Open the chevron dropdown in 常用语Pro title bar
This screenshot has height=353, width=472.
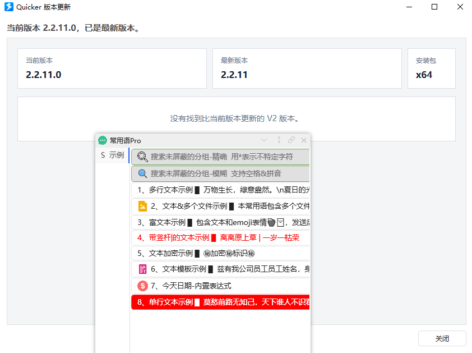pos(264,140)
